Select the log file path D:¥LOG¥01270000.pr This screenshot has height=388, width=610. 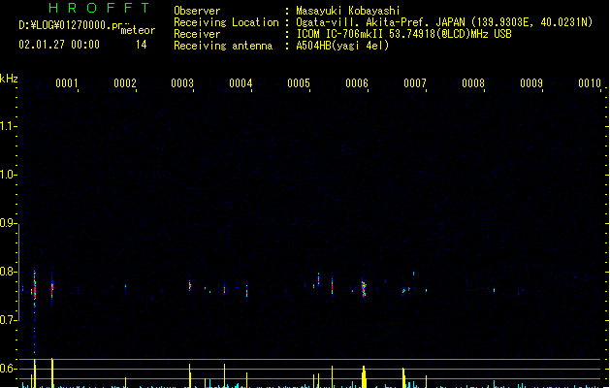(x=71, y=25)
